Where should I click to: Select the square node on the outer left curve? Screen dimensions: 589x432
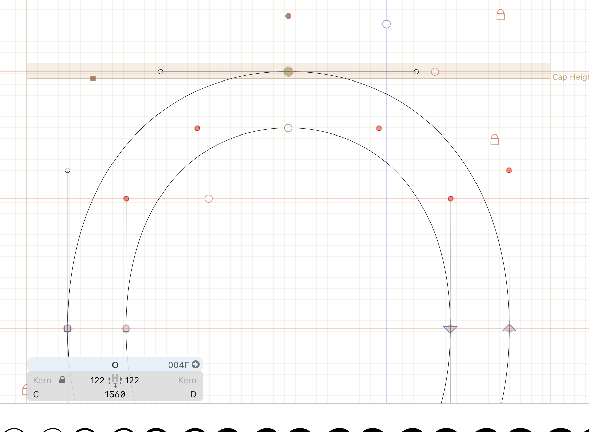(67, 329)
